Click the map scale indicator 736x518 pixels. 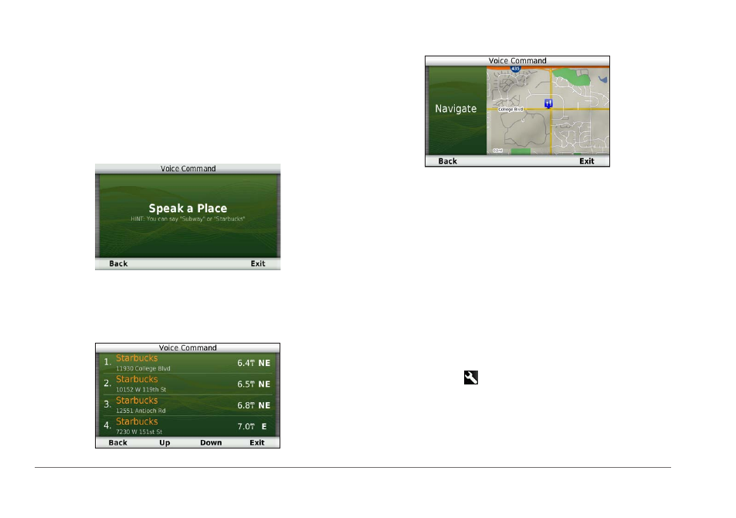pyautogui.click(x=497, y=151)
